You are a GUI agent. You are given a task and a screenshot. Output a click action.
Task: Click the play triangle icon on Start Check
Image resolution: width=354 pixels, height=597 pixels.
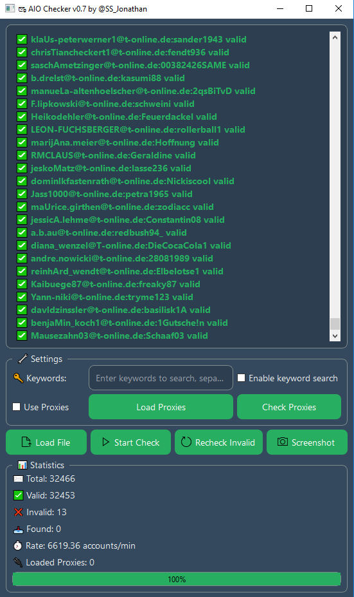106,442
